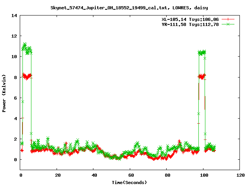This screenshot has height=186, width=248.
Task: Click the y-axis tick label 2
Action: click(x=15, y=139)
